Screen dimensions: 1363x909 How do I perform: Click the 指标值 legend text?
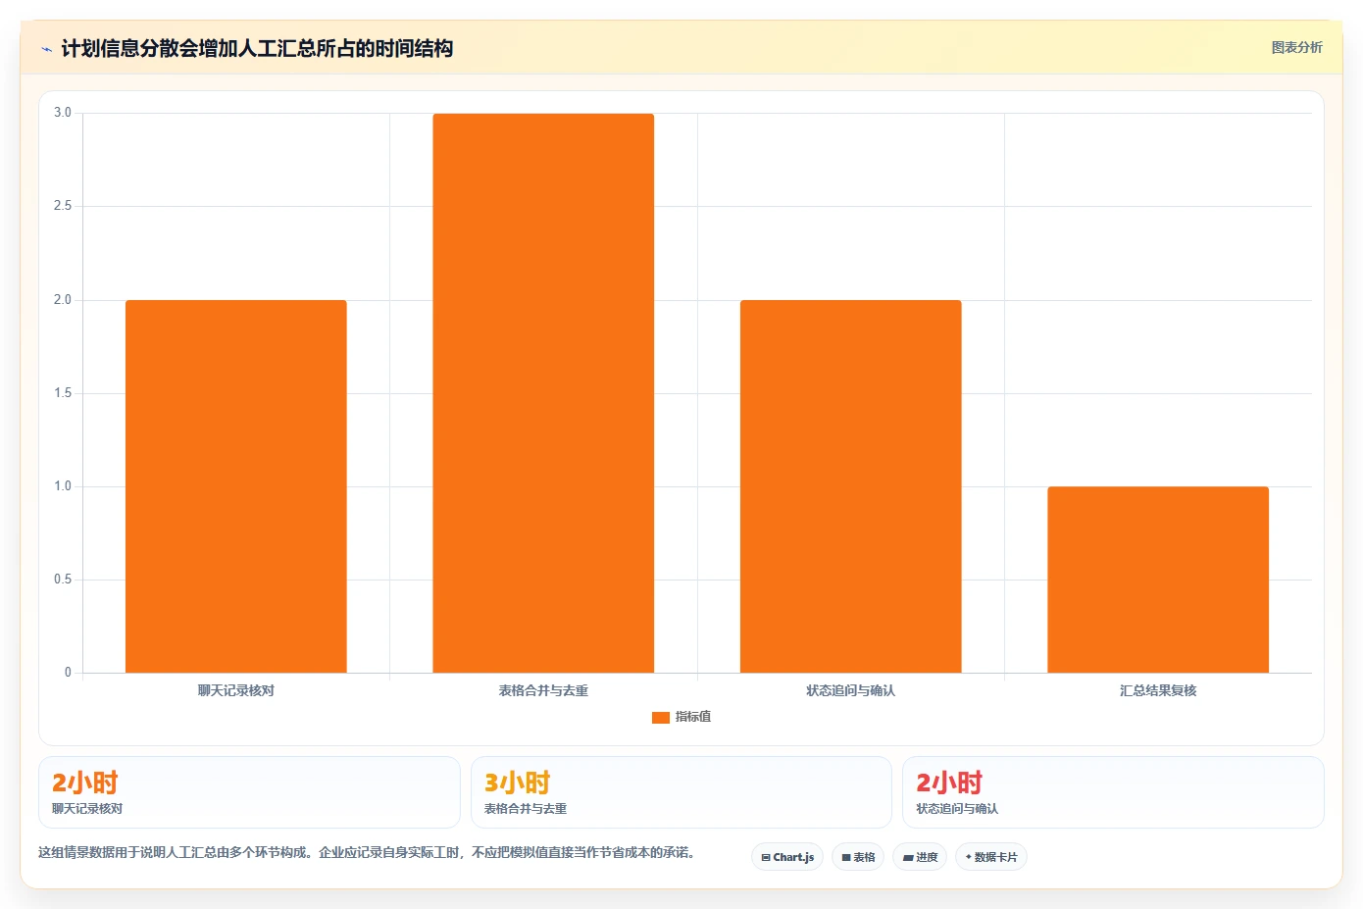(693, 717)
